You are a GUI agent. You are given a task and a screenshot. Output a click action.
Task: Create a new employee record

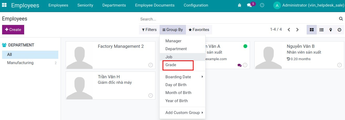tap(13, 30)
